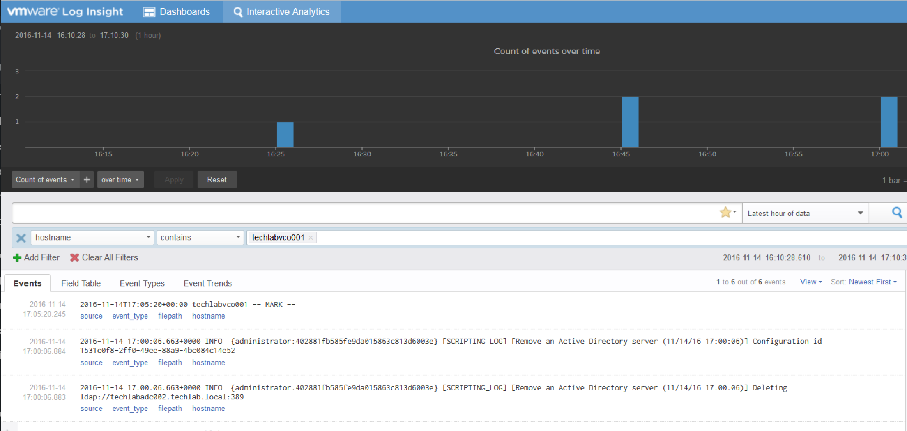Click filepath link in Deleting ldap event

[170, 408]
